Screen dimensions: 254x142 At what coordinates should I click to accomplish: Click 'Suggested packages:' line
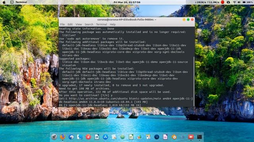pyautogui.click(x=75, y=59)
